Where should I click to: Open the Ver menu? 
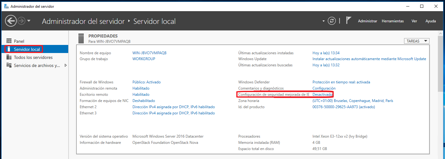pyautogui.click(x=414, y=21)
